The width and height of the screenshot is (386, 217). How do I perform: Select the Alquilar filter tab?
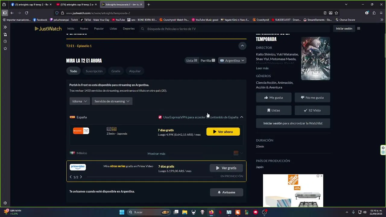pos(135,71)
